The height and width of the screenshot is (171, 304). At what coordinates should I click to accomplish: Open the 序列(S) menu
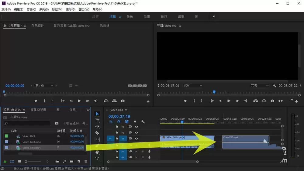(44, 9)
